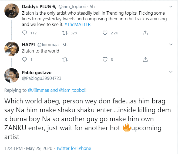Open the 12:48 PM May 29, 2020 timestamp
This screenshot has width=178, height=154.
(x=28, y=148)
